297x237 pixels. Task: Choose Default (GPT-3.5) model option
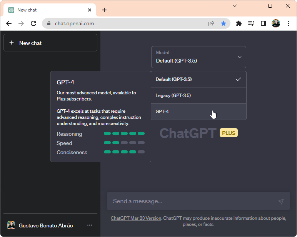click(x=199, y=79)
